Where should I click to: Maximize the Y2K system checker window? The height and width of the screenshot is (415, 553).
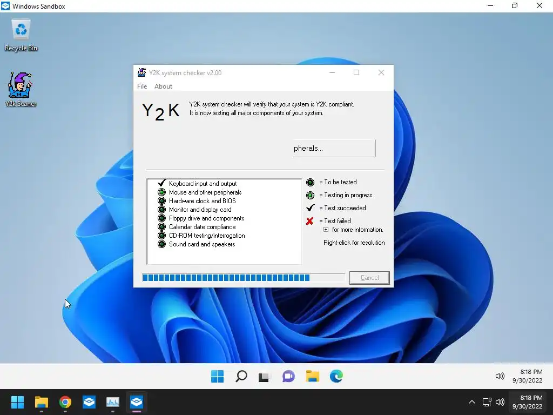click(x=356, y=72)
